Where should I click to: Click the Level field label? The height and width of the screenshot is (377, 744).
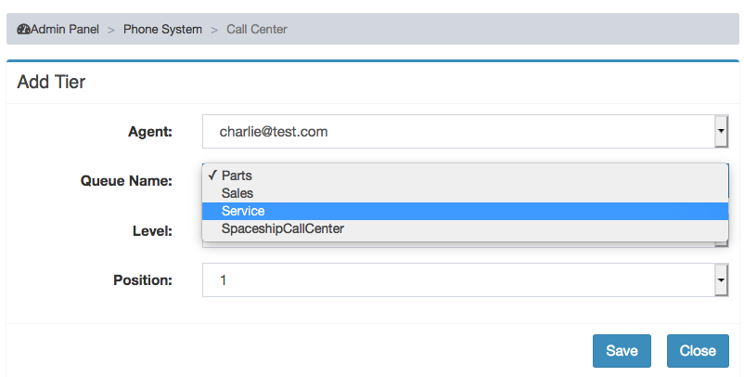[x=152, y=231]
